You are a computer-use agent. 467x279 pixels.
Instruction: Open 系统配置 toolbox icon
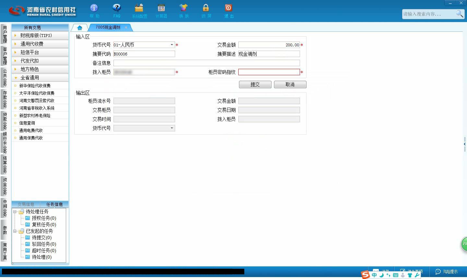coord(139,8)
